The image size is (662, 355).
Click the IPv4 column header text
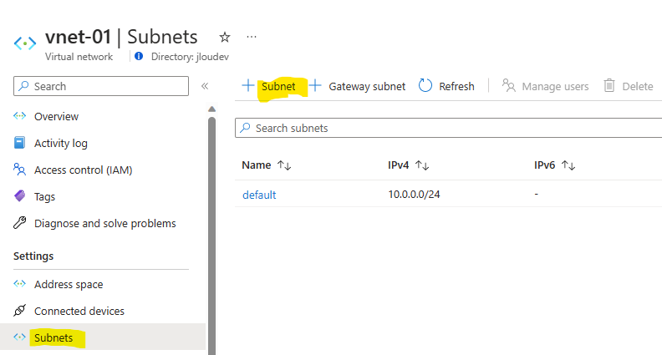[x=398, y=165]
